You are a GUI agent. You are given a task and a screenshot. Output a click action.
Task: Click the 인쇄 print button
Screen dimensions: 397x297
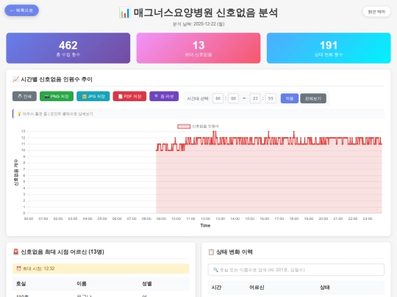click(x=24, y=96)
